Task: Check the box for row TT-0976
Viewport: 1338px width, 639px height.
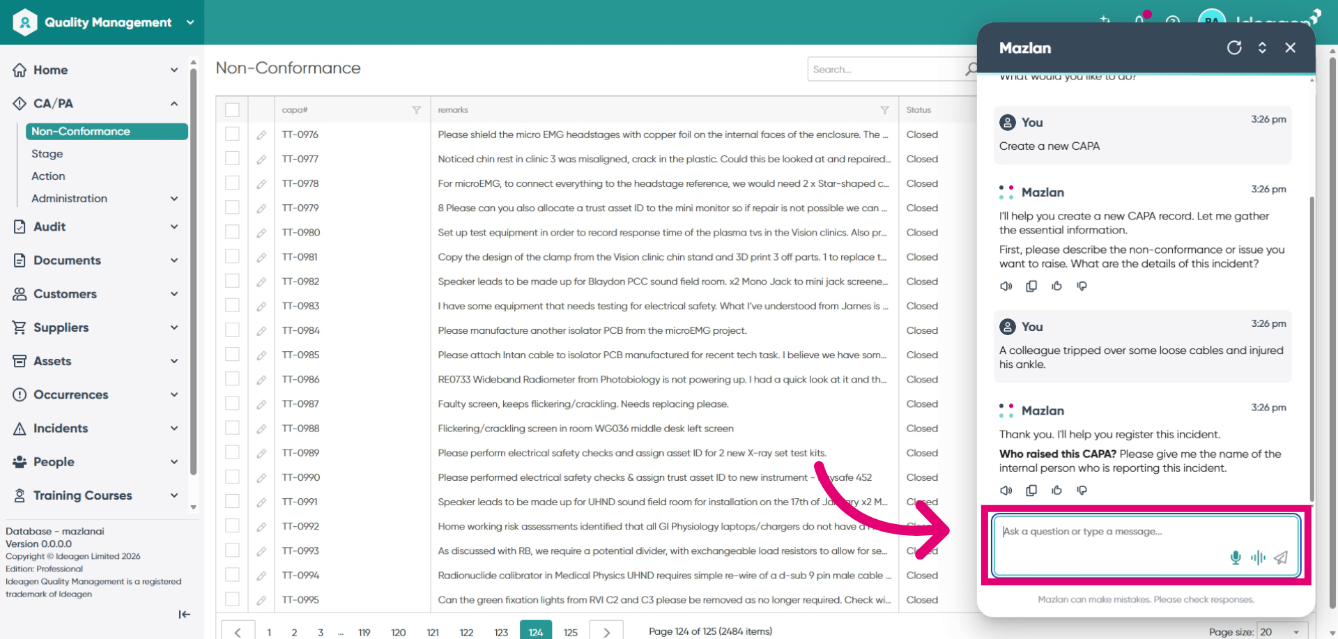Action: [232, 134]
